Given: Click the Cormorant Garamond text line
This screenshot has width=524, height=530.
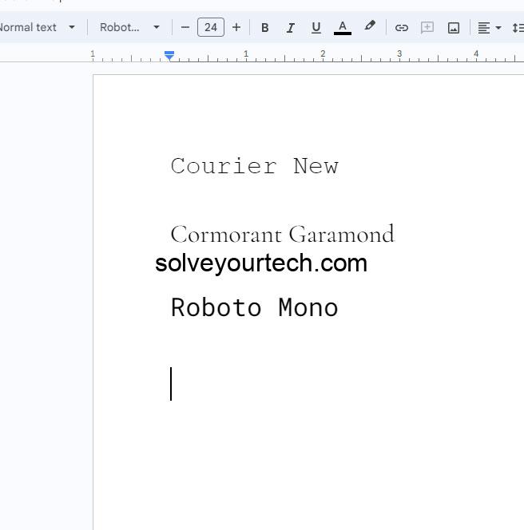Looking at the screenshot, I should pyautogui.click(x=282, y=235).
